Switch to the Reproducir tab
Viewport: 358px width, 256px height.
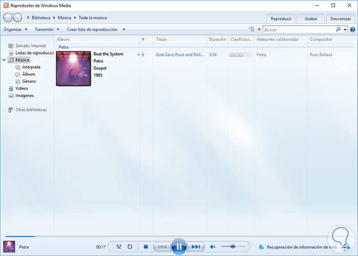coord(281,19)
